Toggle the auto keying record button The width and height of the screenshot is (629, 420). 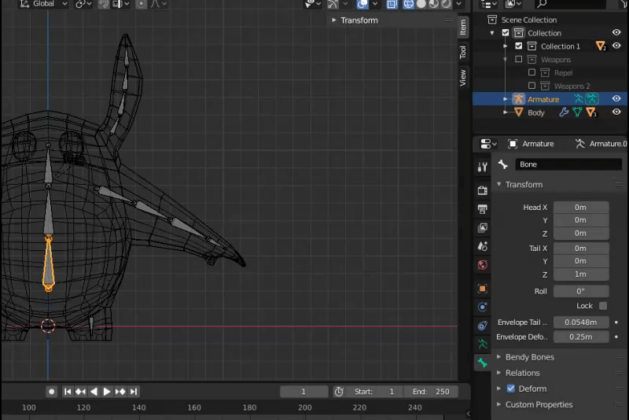[52, 391]
